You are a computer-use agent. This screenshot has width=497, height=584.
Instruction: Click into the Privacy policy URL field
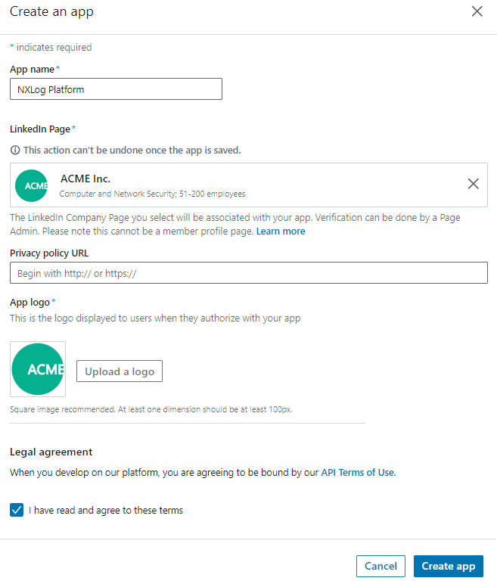pos(248,273)
